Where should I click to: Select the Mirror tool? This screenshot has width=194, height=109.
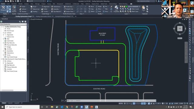click(x=99, y=9)
